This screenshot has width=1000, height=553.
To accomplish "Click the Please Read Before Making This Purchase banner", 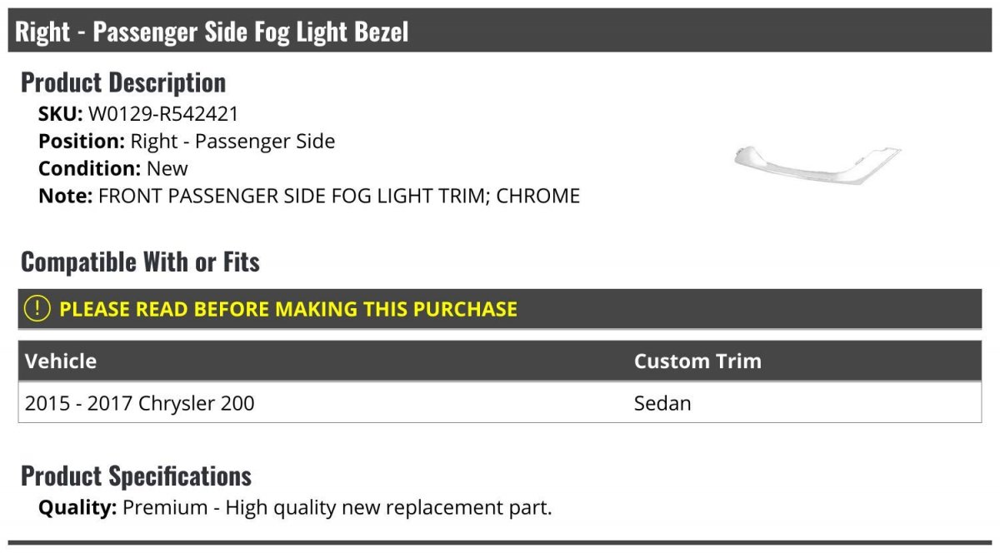I will tap(500, 309).
